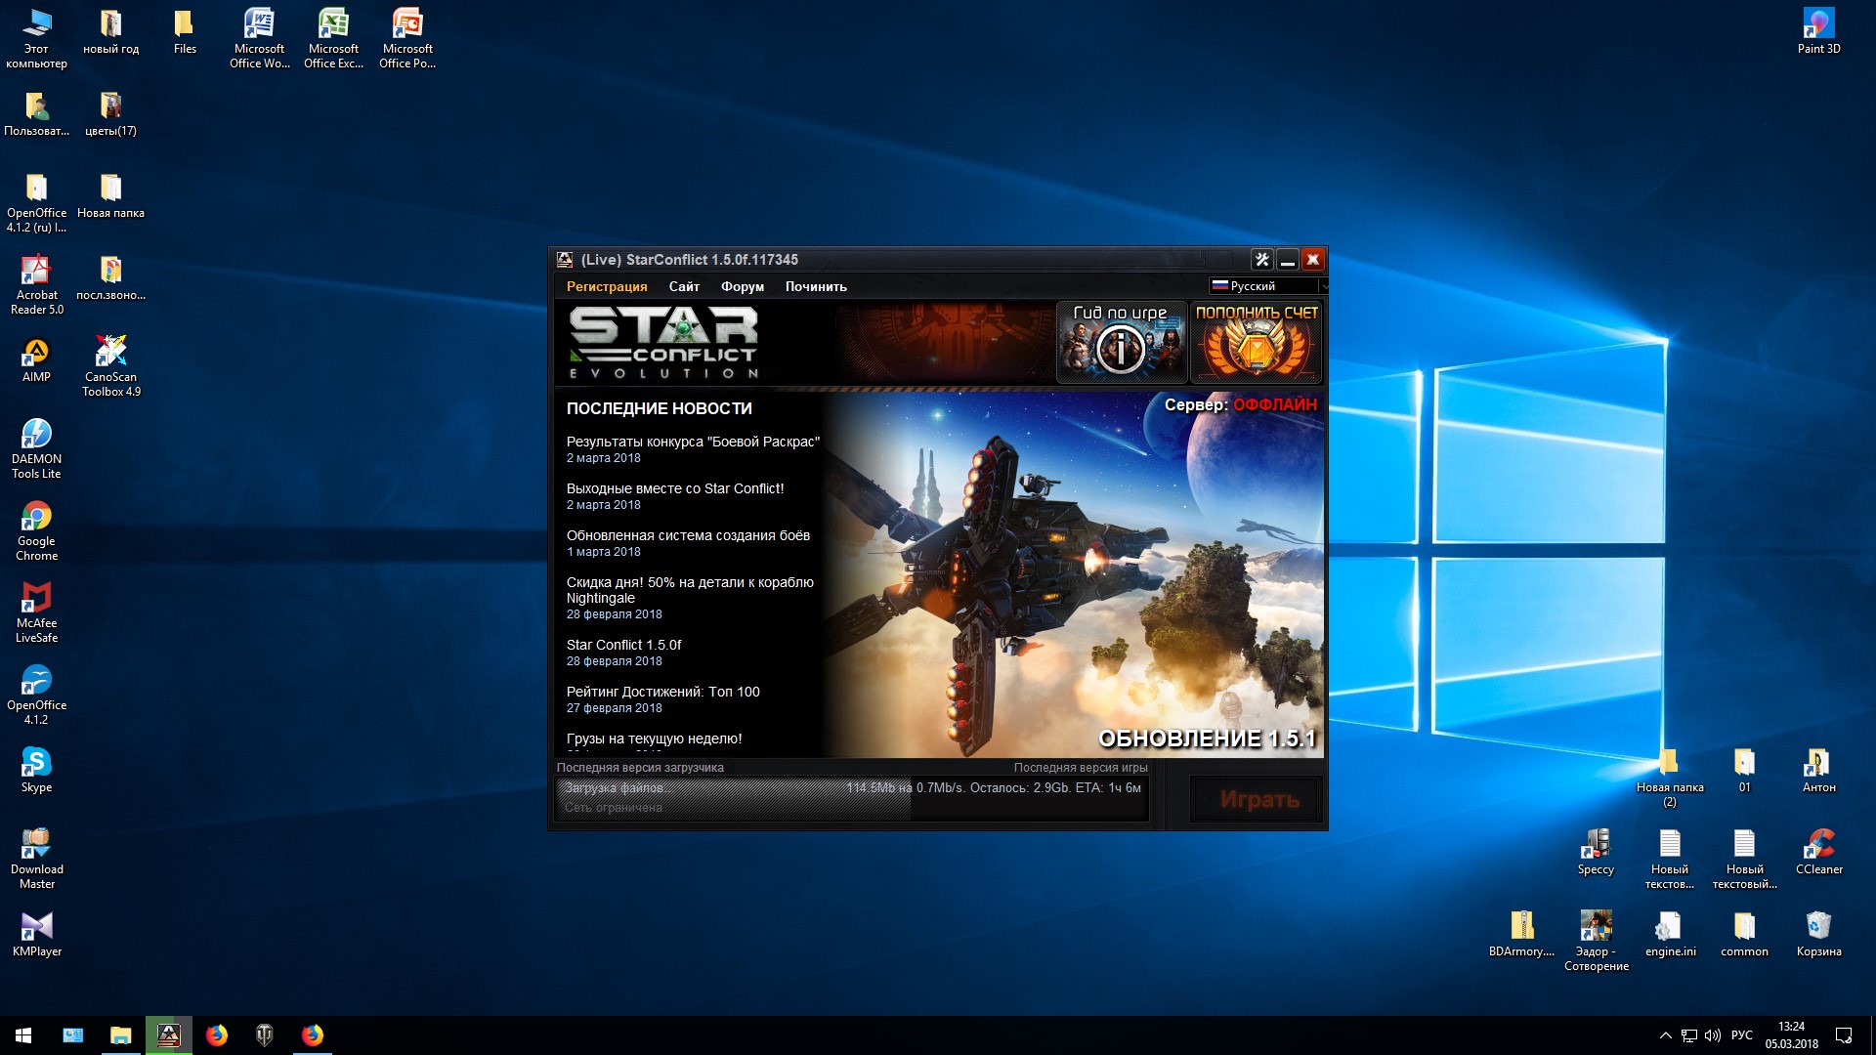Click the Star Conflict Evolution logo
This screenshot has width=1876, height=1055.
(664, 342)
